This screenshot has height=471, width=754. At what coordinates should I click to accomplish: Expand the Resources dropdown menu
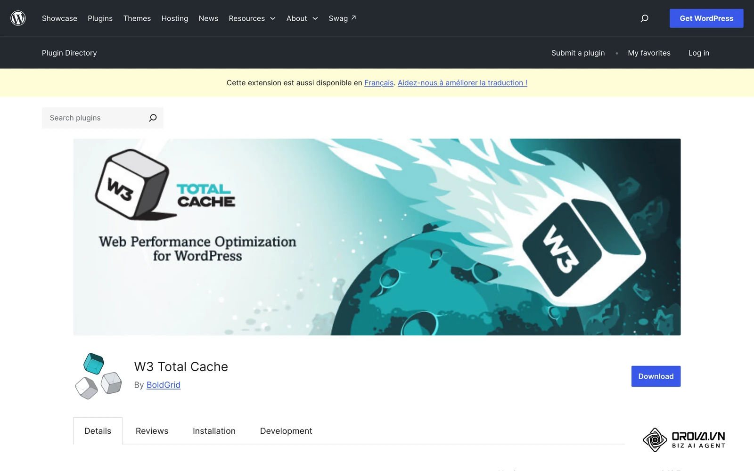[x=252, y=18]
